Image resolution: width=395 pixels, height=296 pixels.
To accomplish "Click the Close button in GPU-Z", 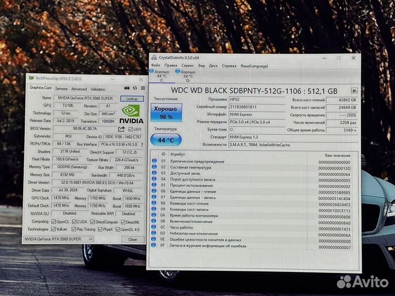I will click(x=133, y=239).
